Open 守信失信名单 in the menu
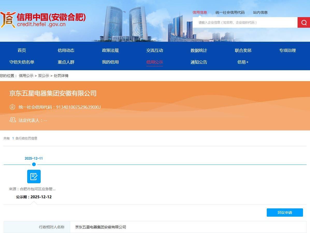Image resolution: width=310 pixels, height=233 pixels. coord(22,62)
